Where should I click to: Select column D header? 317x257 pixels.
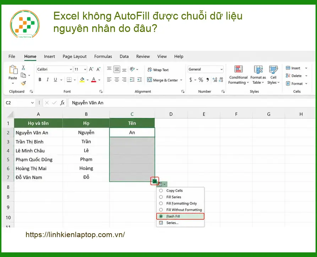(171, 114)
